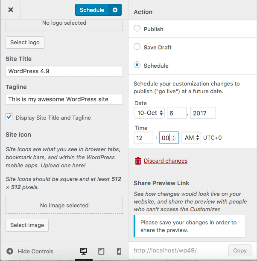The width and height of the screenshot is (257, 261).
Task: Click the Site Title text field
Action: pyautogui.click(x=64, y=71)
